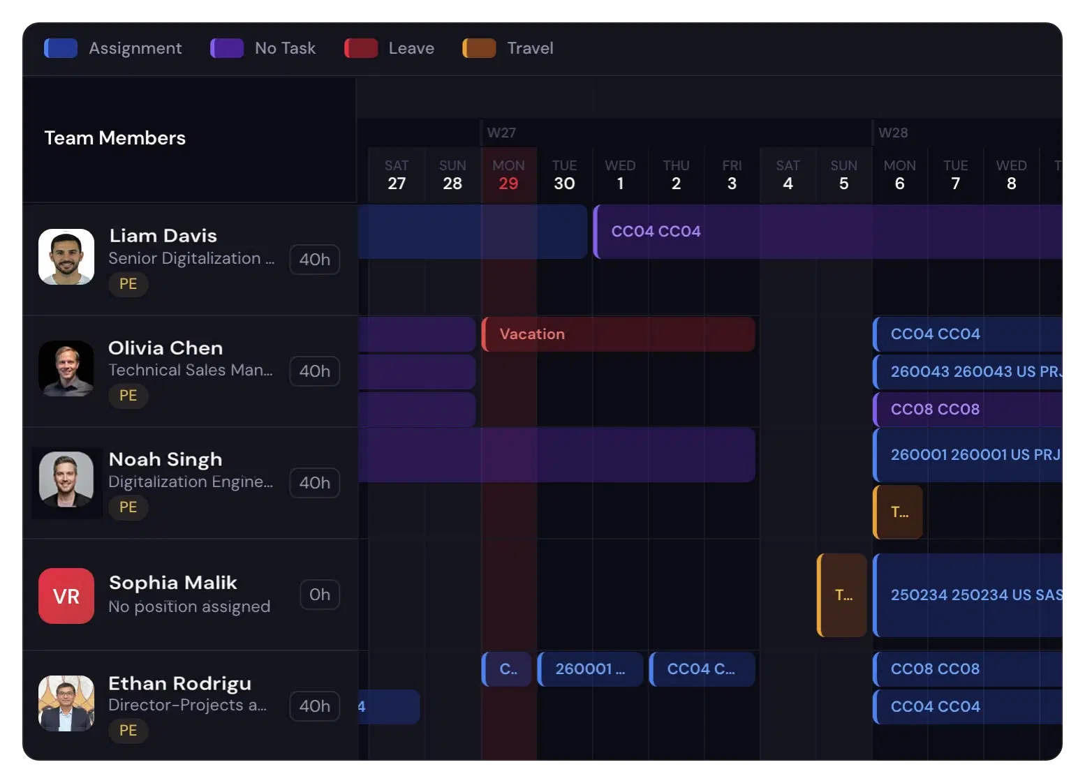Screen dimensions: 1085x783
Task: Click the purple No Task legend swatch
Action: 227,48
